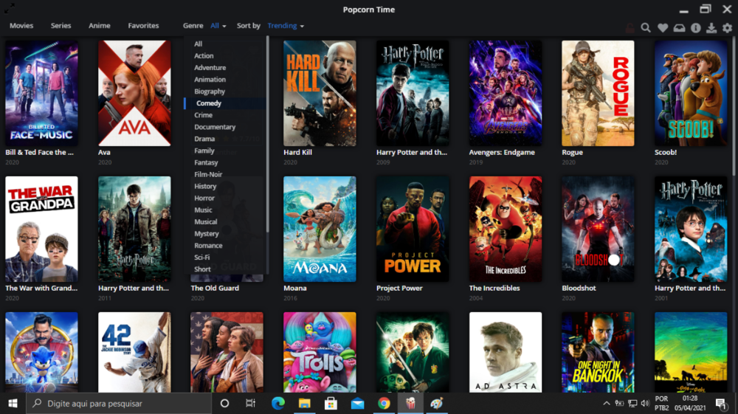Expand the Genre All dropdown
Image resolution: width=738 pixels, height=414 pixels.
pyautogui.click(x=218, y=26)
